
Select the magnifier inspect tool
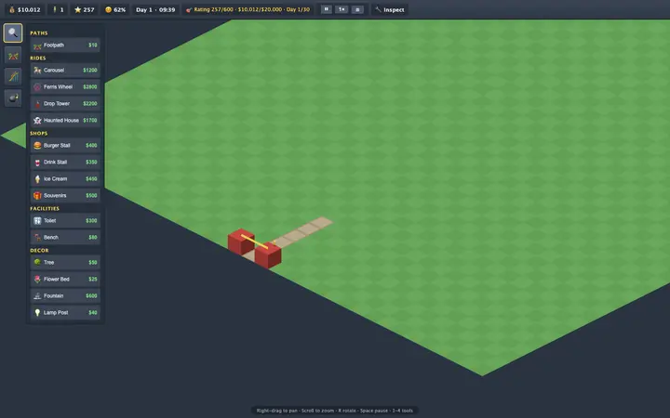[13, 33]
